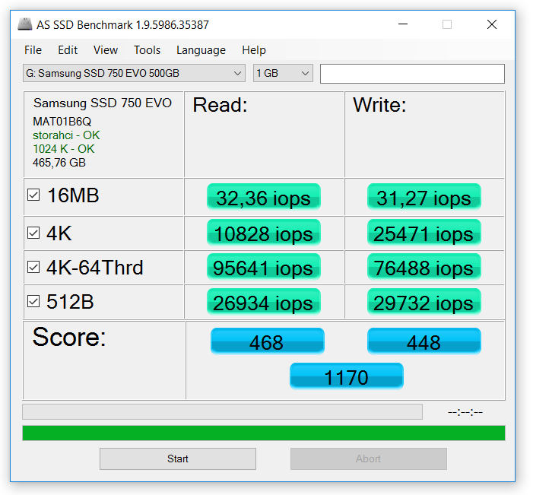Open the View menu
The height and width of the screenshot is (495, 533).
click(106, 50)
